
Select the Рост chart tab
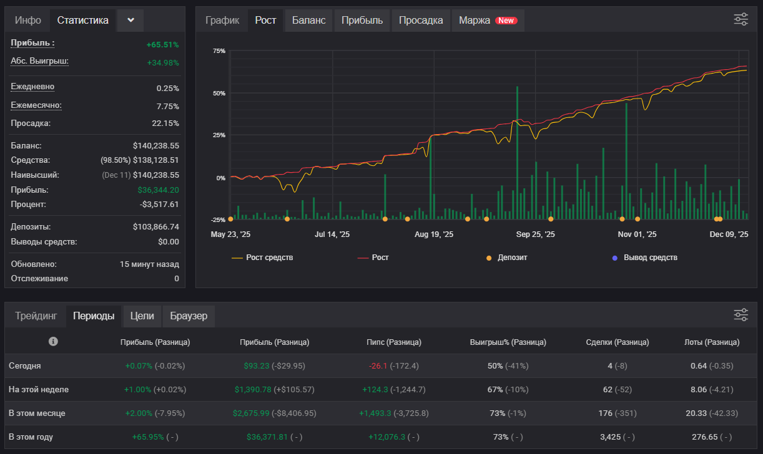click(266, 20)
